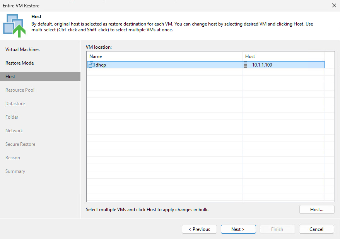Image resolution: width=340 pixels, height=239 pixels.
Task: Cancel the restore wizard
Action: coord(316,229)
